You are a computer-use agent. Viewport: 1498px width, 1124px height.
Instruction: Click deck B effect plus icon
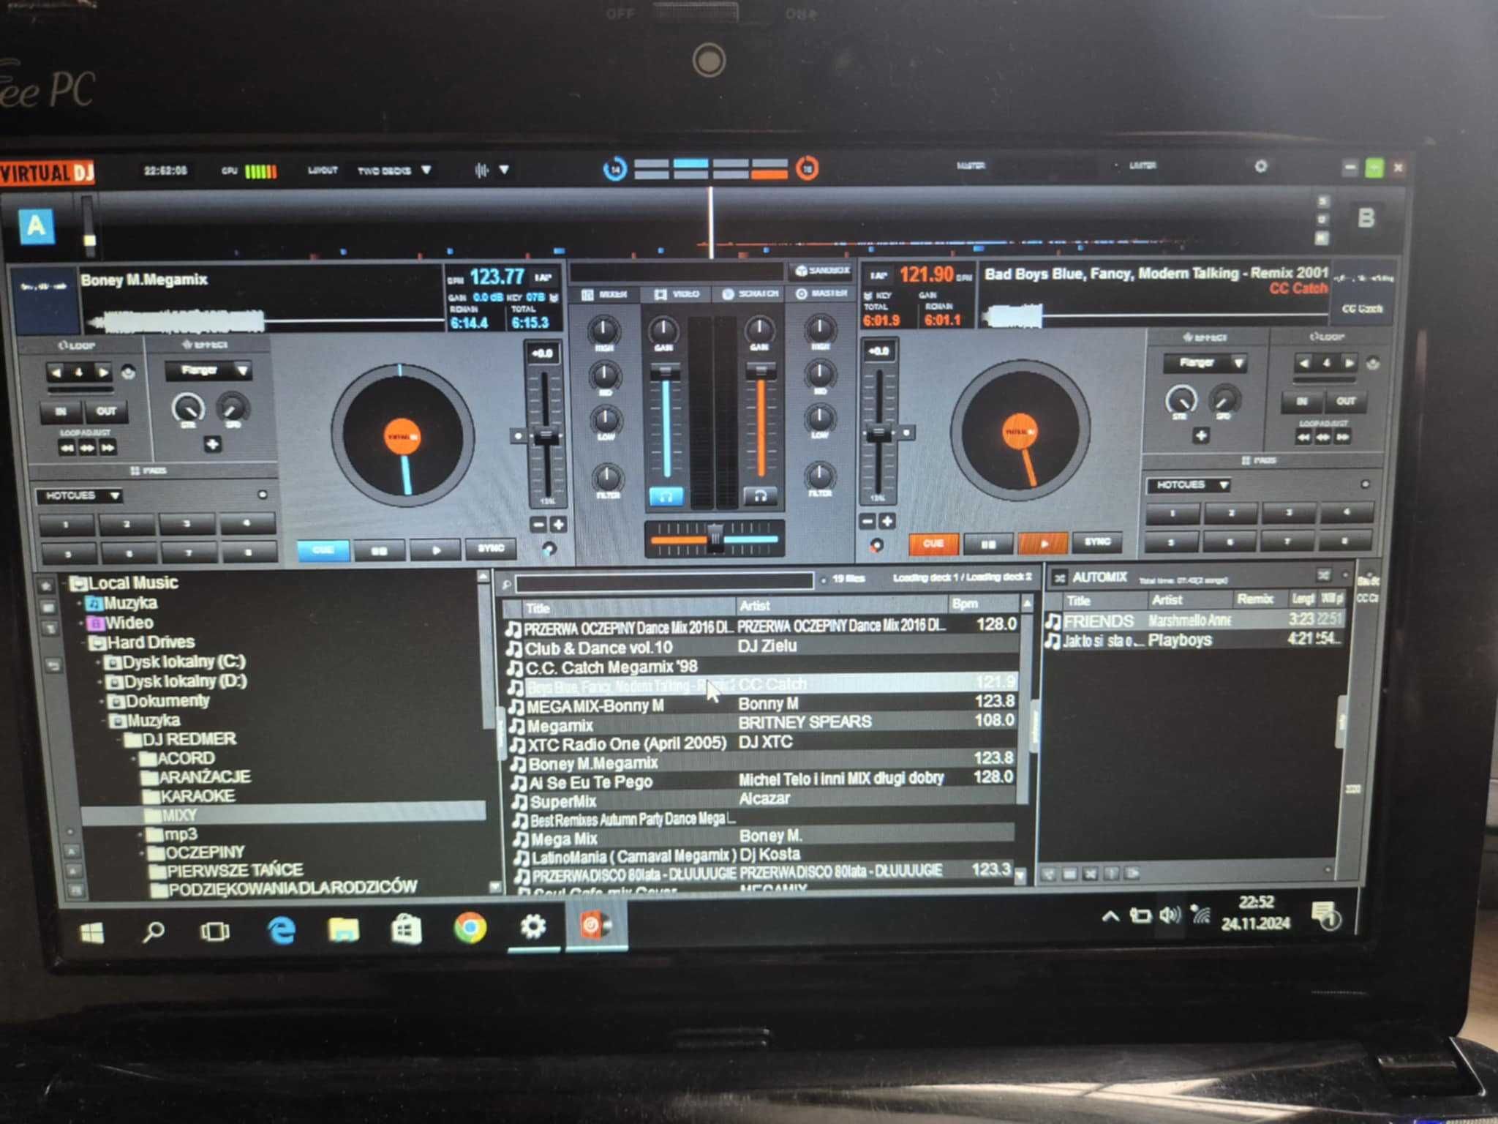(1200, 436)
